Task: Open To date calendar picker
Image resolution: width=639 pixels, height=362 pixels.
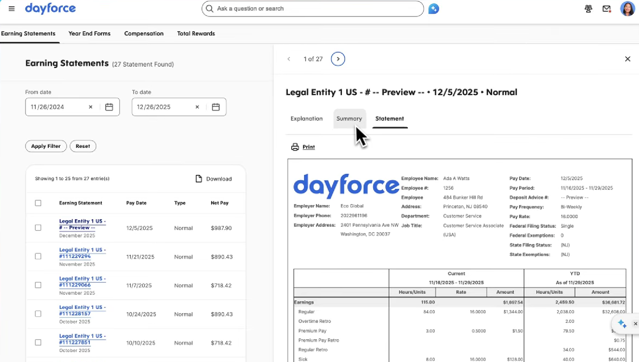Action: [216, 107]
